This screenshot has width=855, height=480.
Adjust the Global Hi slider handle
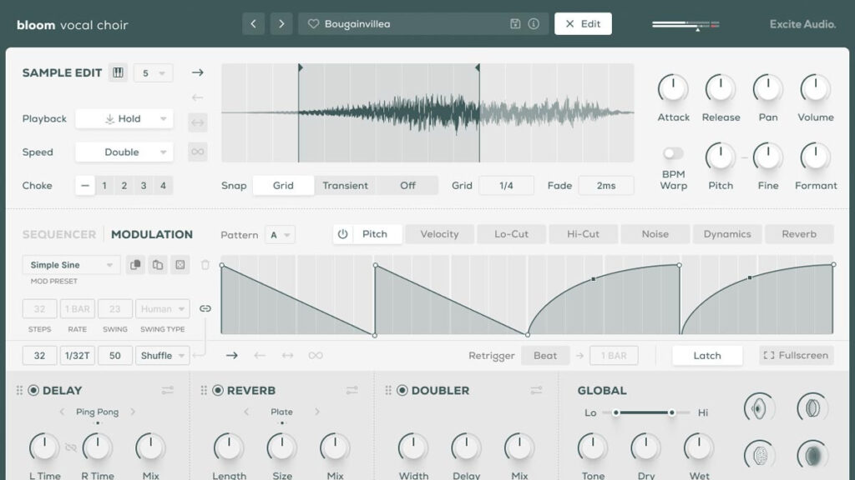pyautogui.click(x=672, y=412)
